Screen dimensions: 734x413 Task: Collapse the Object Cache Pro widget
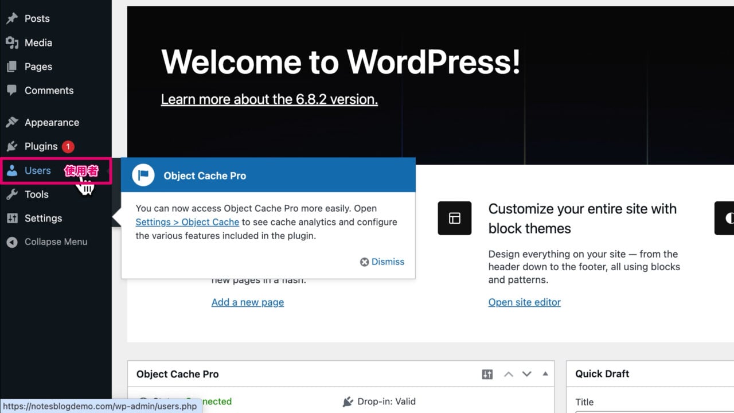coord(545,374)
